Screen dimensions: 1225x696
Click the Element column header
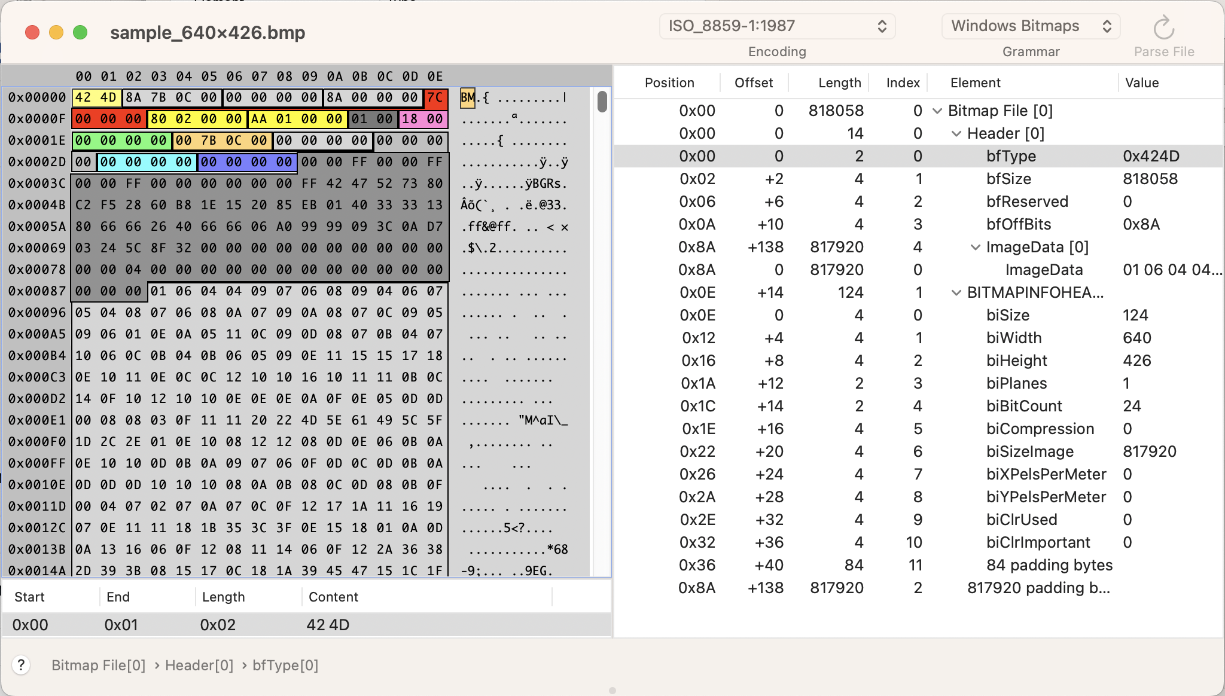tap(975, 83)
